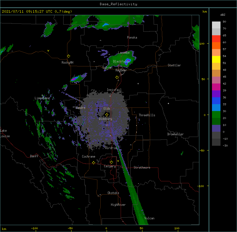Click the magenta 42 dBZ legend swatch
The image size is (237, 232).
216,87
